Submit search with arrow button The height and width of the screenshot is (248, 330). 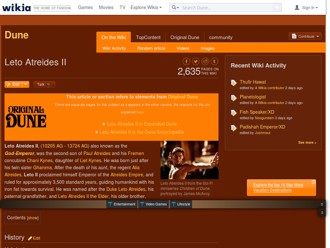tap(277, 8)
